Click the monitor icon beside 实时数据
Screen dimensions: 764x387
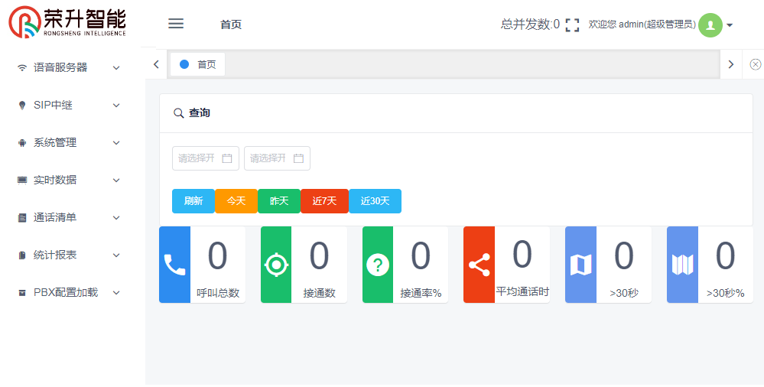(x=22, y=180)
